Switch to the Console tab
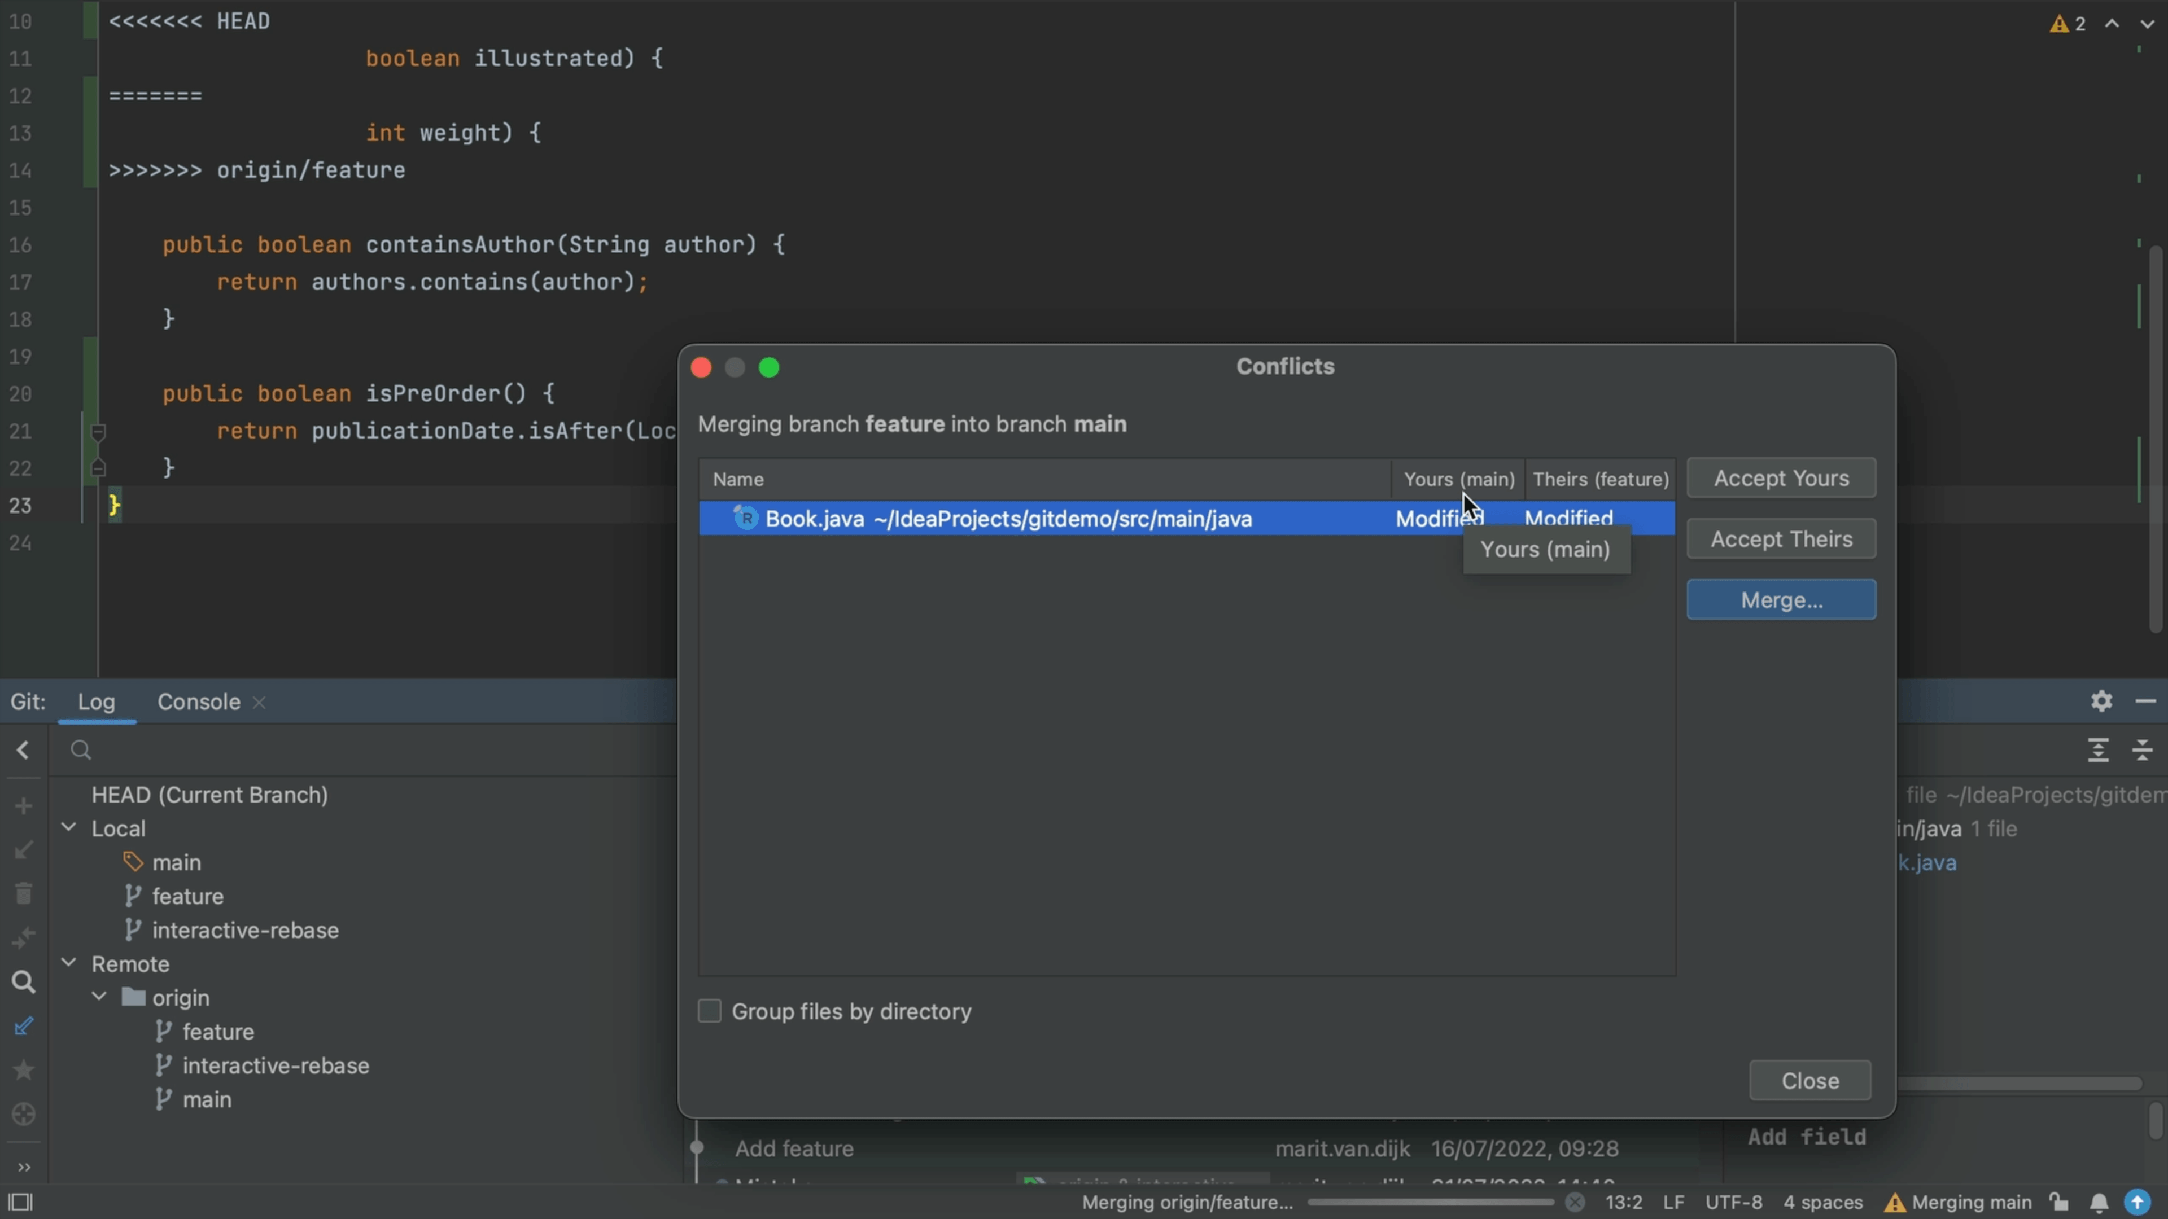This screenshot has width=2168, height=1219. 198,701
